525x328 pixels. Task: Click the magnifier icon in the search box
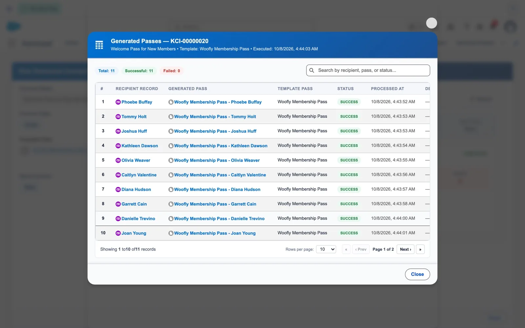point(312,70)
